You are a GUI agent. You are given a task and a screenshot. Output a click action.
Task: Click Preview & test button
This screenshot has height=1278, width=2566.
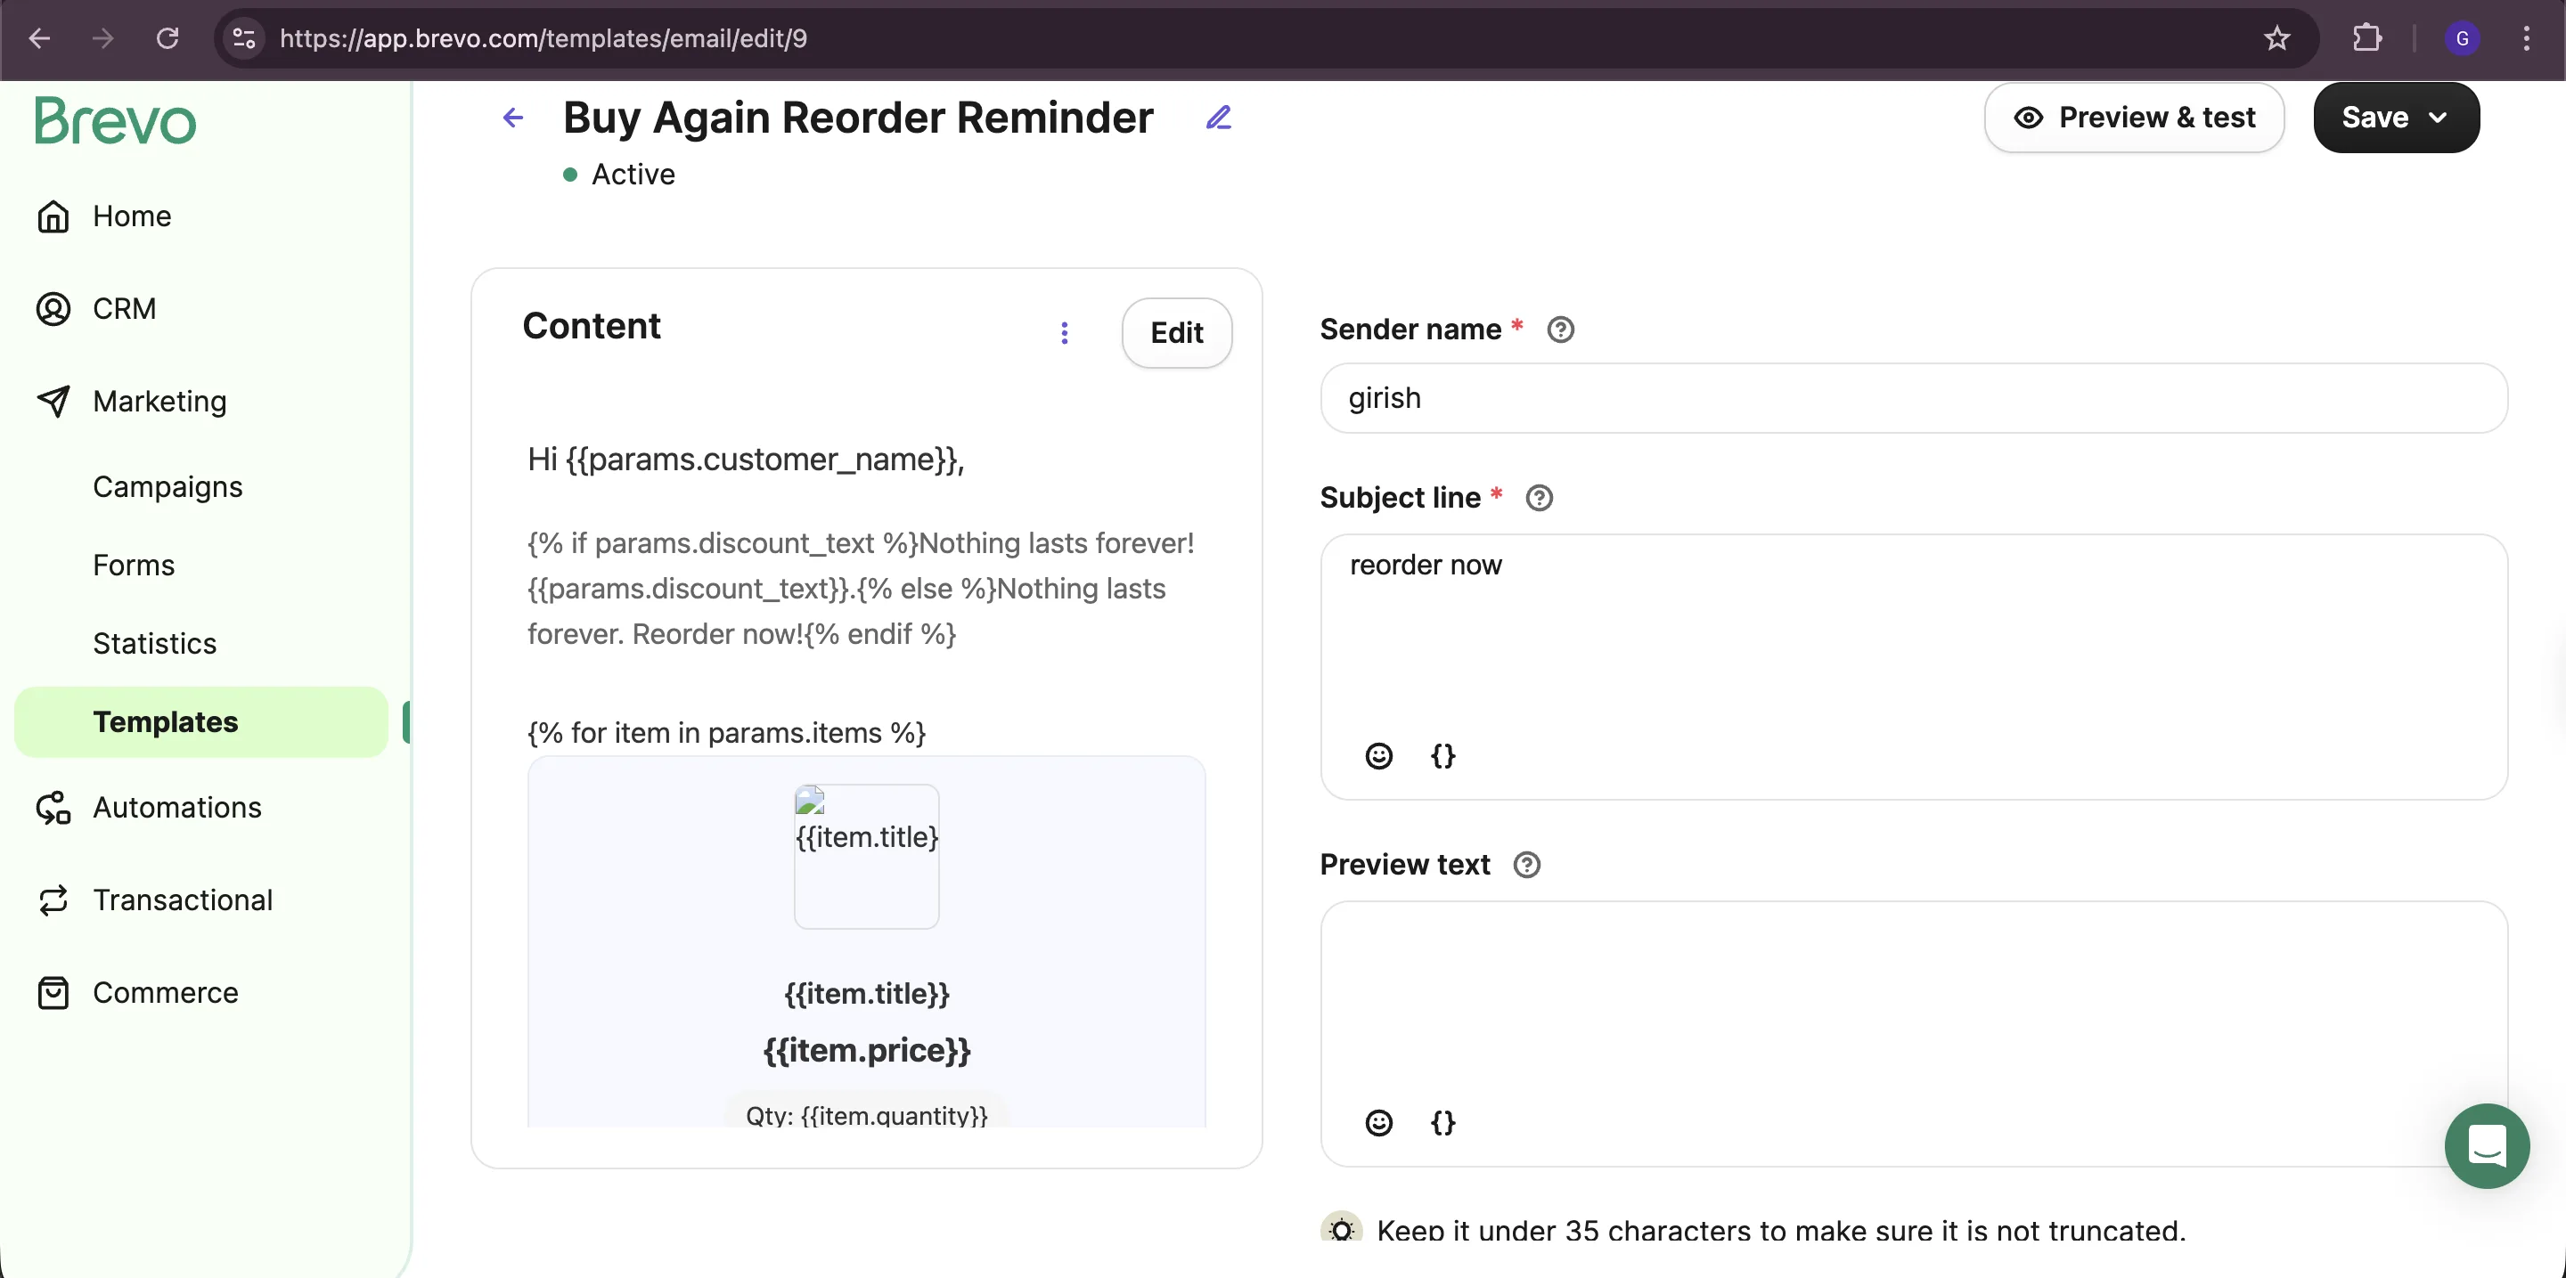point(2134,118)
